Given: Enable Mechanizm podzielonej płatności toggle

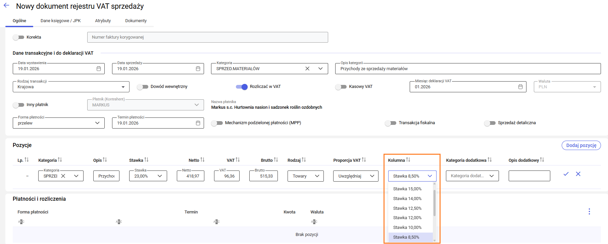Looking at the screenshot, I should coord(217,123).
